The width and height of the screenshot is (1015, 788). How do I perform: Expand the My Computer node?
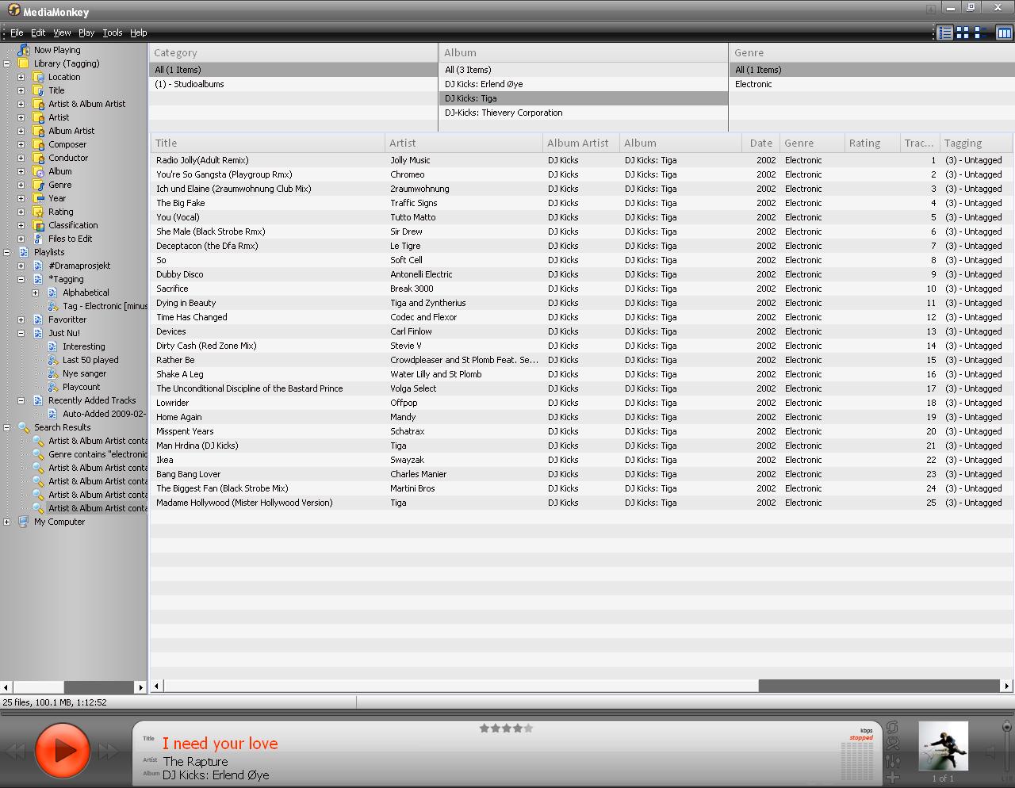click(7, 522)
